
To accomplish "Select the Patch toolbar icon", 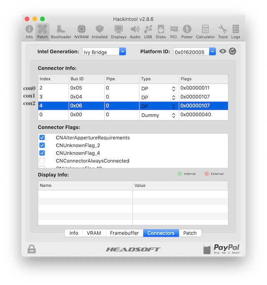I will click(x=43, y=32).
